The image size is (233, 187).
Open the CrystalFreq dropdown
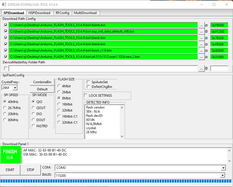coord(14,88)
